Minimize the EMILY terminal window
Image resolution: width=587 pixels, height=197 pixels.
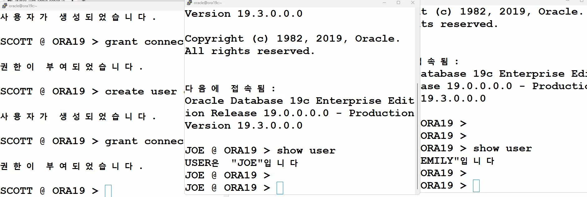(568, 1)
